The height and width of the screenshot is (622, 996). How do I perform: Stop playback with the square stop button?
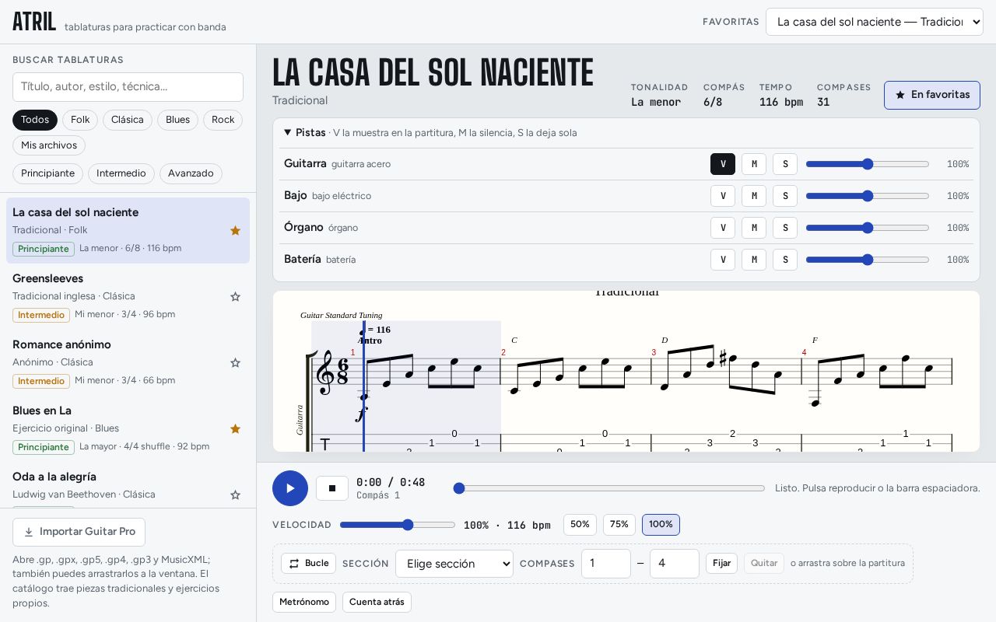(x=332, y=488)
